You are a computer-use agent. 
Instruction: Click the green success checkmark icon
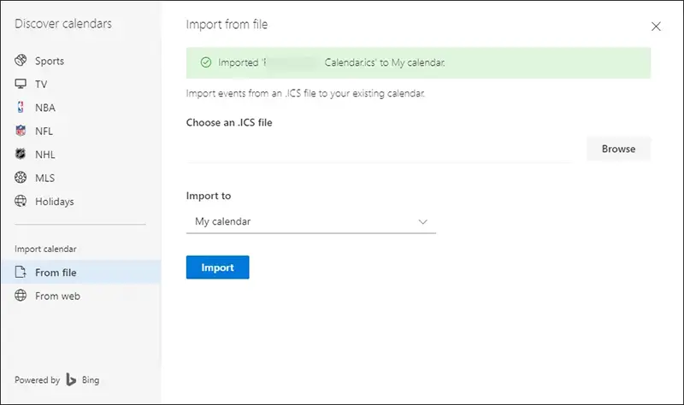(205, 62)
